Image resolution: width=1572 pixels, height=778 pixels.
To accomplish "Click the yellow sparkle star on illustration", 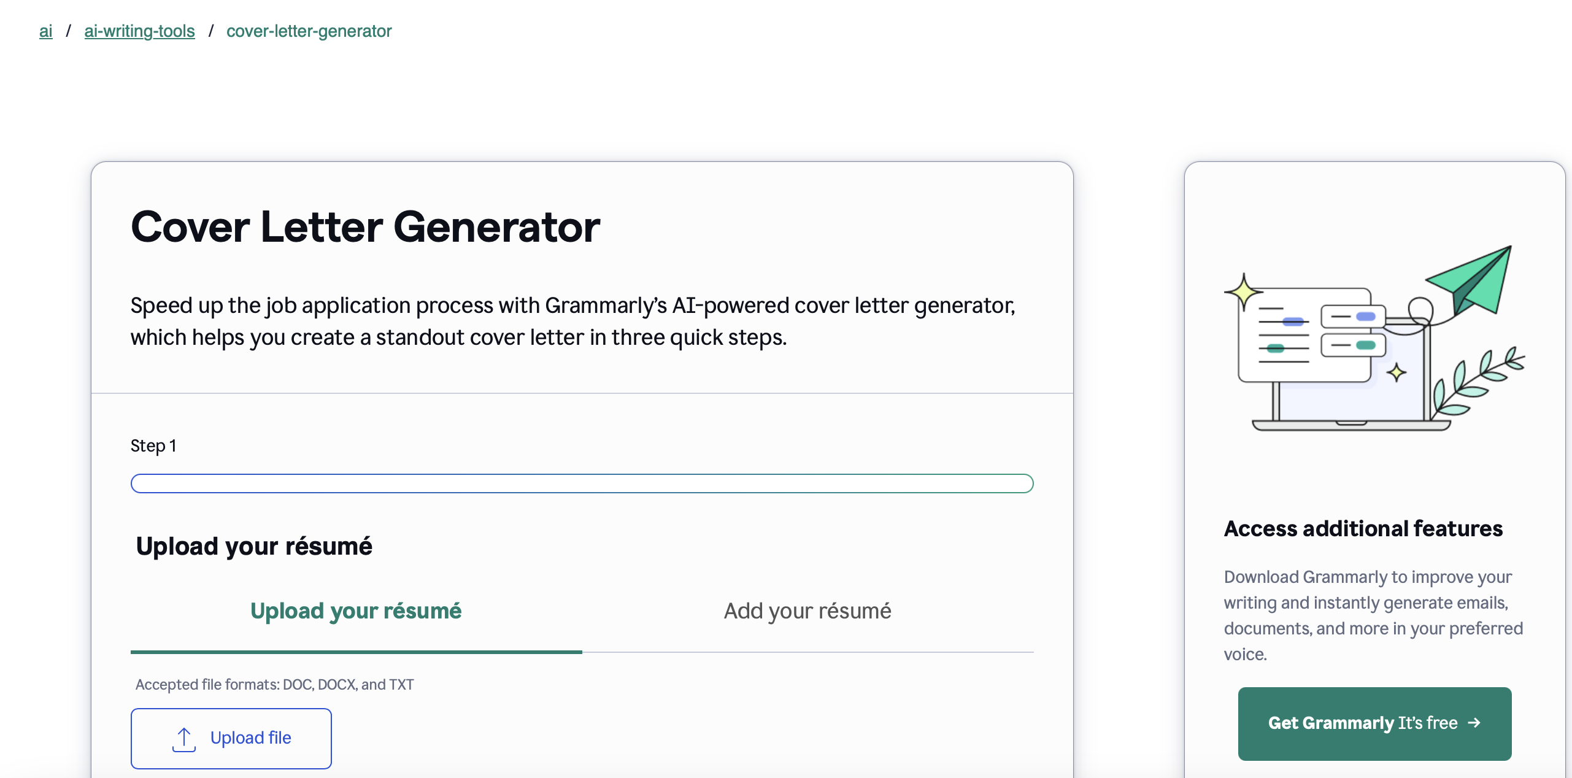I will pyautogui.click(x=1243, y=291).
